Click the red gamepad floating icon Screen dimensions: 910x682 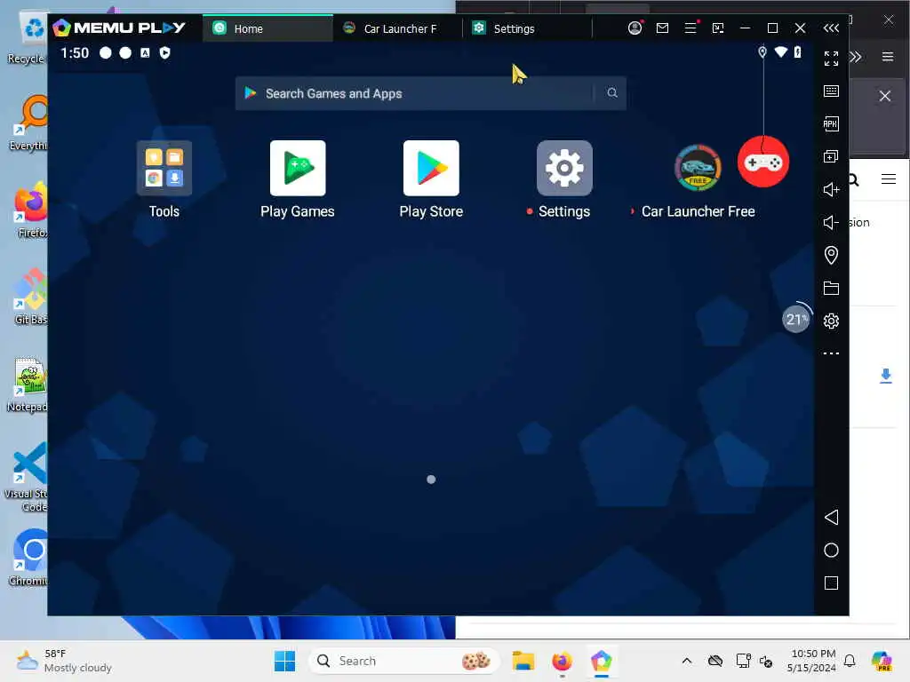click(763, 162)
